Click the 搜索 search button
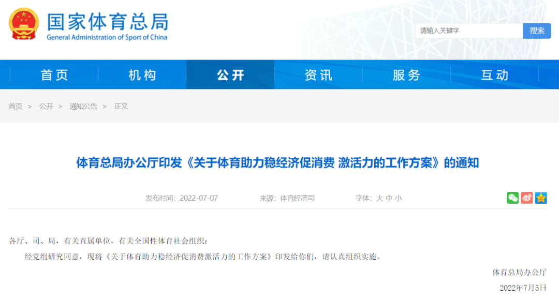Screen dimensions: 559x298 click(537, 31)
